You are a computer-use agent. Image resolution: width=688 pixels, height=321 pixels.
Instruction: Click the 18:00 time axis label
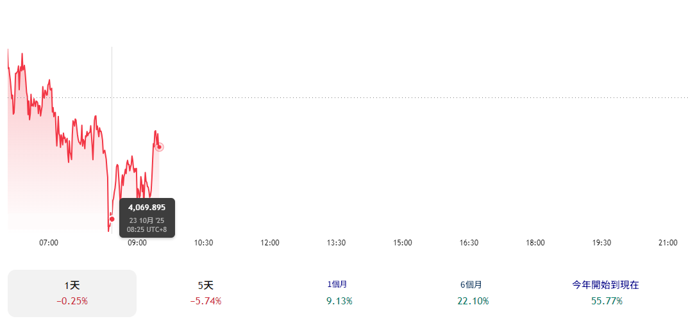tap(535, 243)
